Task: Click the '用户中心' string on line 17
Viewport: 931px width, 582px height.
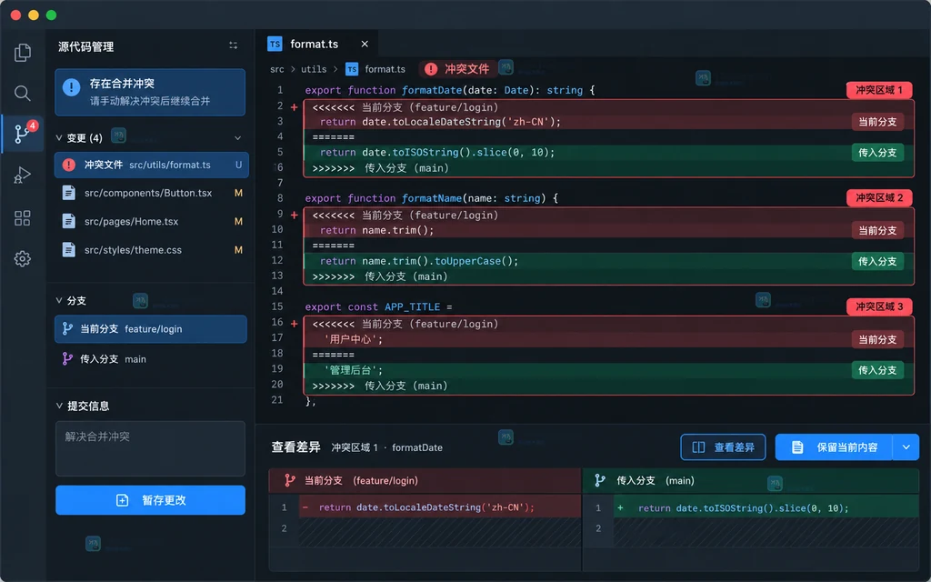Action: [354, 340]
